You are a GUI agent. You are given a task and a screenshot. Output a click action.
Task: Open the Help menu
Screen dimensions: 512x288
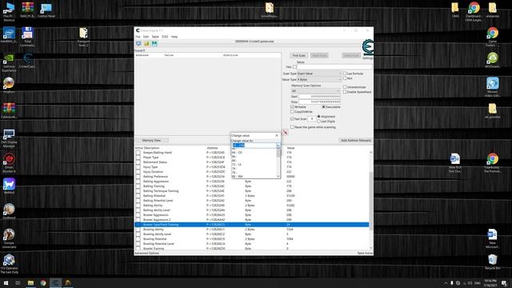click(x=174, y=37)
